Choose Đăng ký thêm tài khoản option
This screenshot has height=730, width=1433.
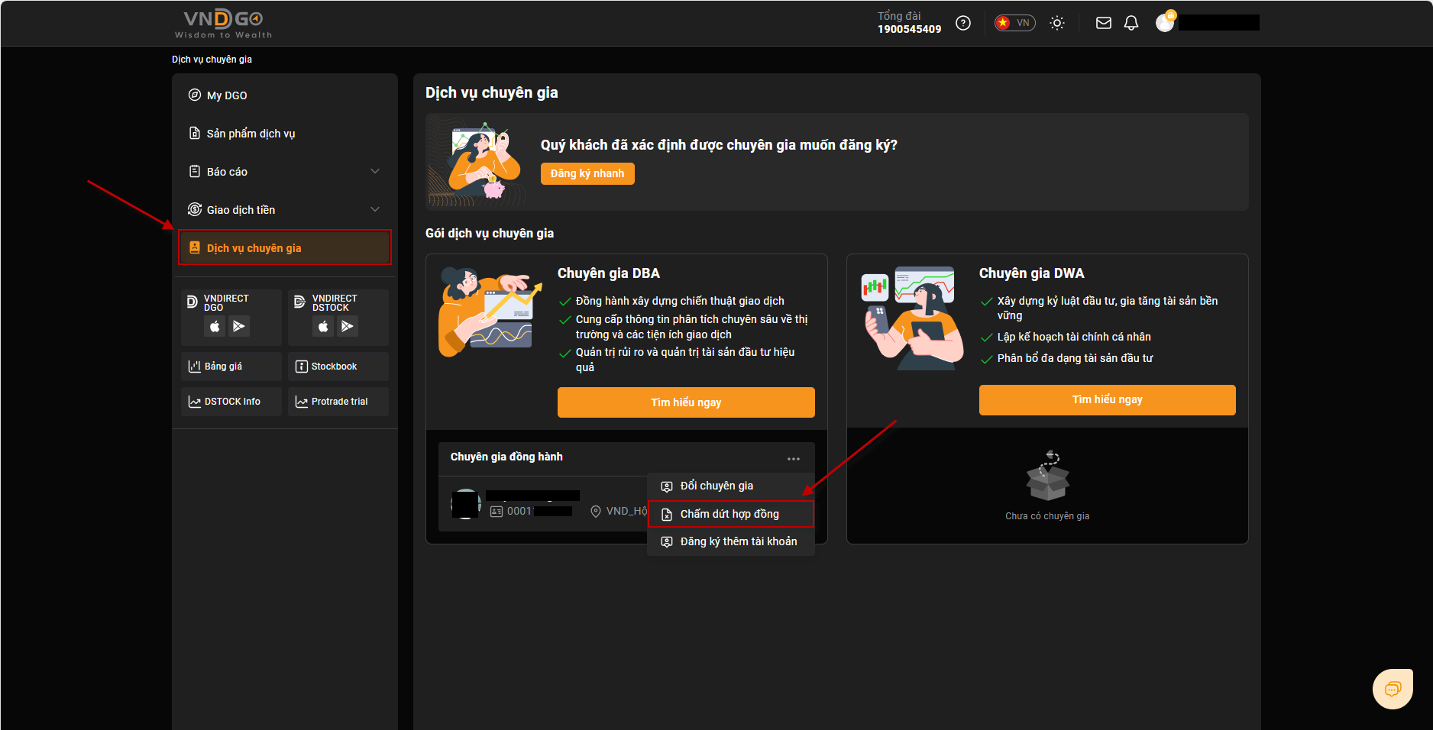[731, 541]
